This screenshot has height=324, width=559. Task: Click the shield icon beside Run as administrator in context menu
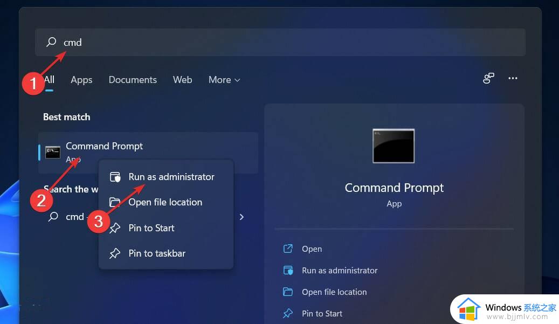tap(115, 177)
